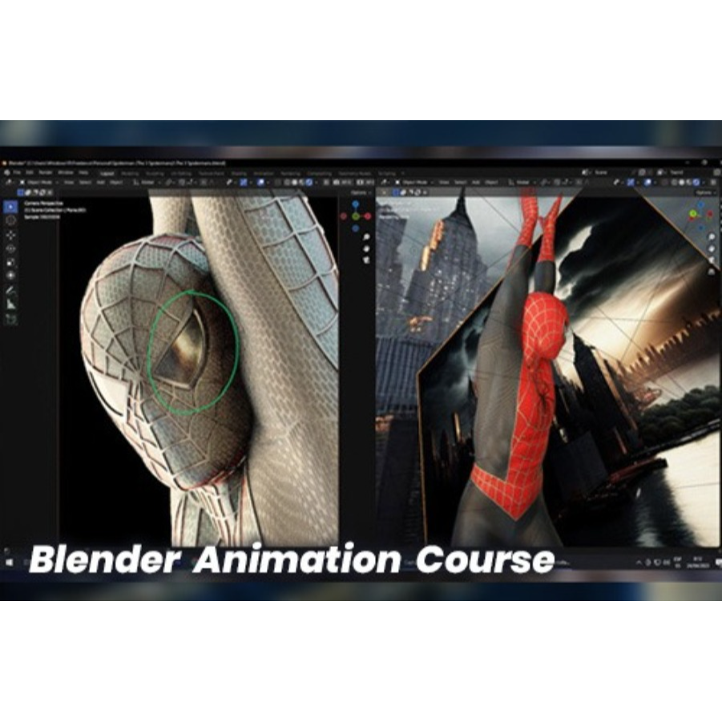Switch to the UV Editing workspace tab
Screen dimensions: 722x722
(x=181, y=174)
